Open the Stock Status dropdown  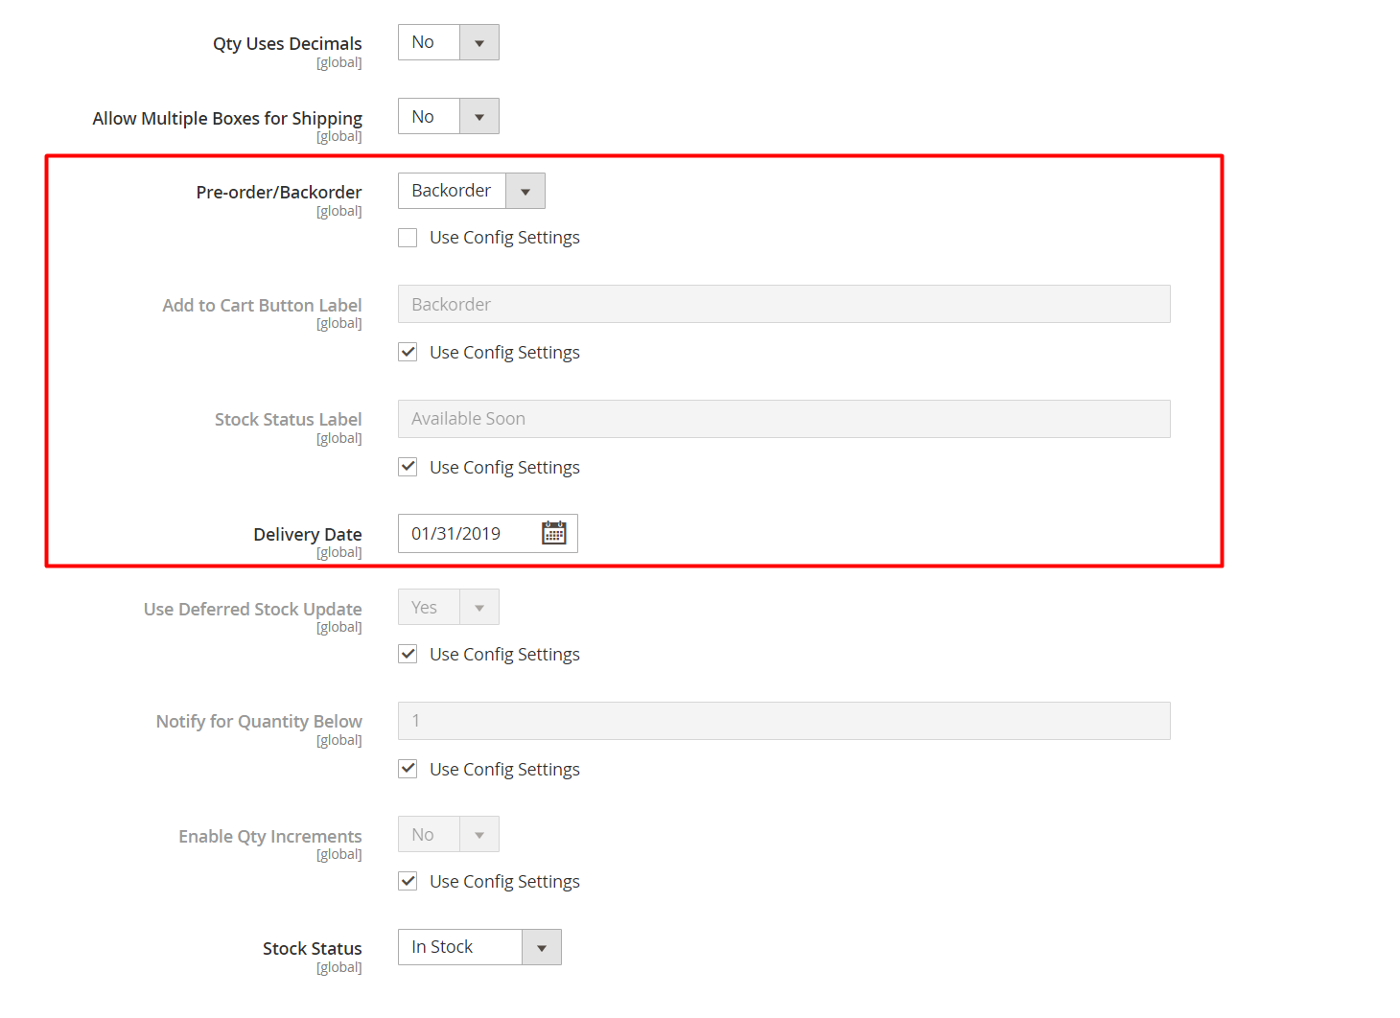[x=479, y=947]
